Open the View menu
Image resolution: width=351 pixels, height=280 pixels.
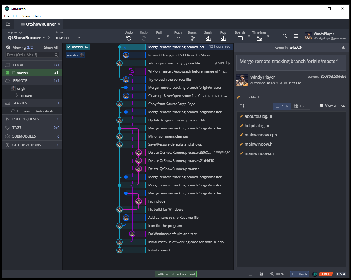[26, 16]
